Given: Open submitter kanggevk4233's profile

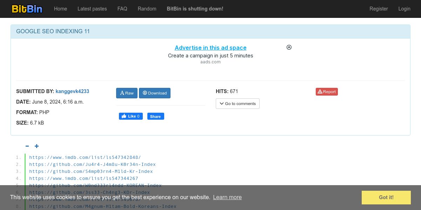Looking at the screenshot, I should [x=72, y=91].
